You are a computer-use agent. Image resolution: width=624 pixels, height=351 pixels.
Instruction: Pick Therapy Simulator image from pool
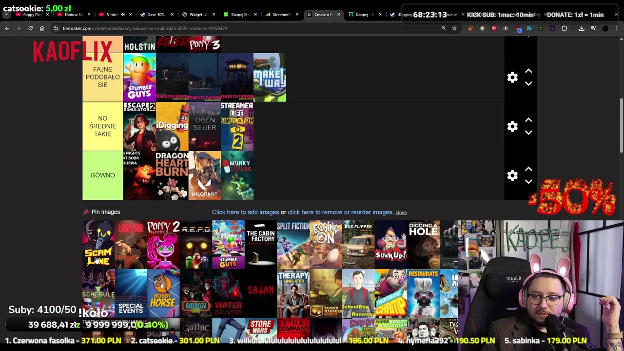(293, 293)
